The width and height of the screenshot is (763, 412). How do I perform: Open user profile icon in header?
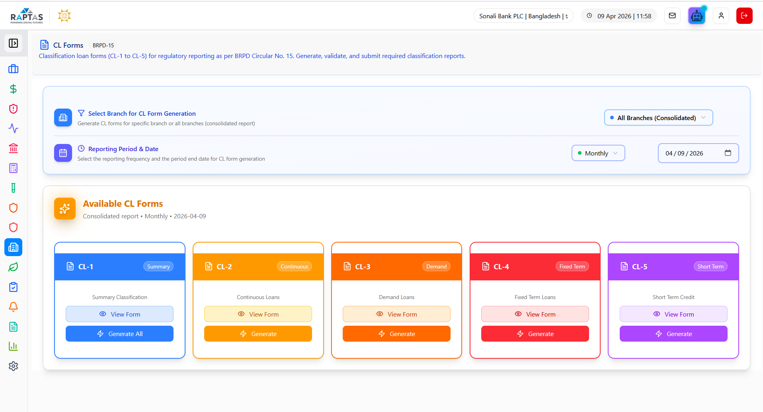coord(721,16)
